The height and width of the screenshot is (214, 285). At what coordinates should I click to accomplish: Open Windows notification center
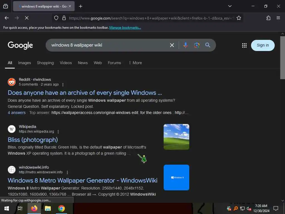[276, 208]
